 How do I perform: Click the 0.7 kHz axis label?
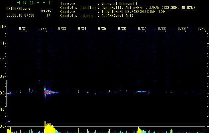coord(3,110)
